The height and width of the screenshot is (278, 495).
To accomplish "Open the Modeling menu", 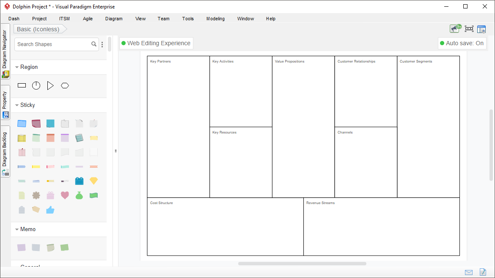I will (216, 19).
